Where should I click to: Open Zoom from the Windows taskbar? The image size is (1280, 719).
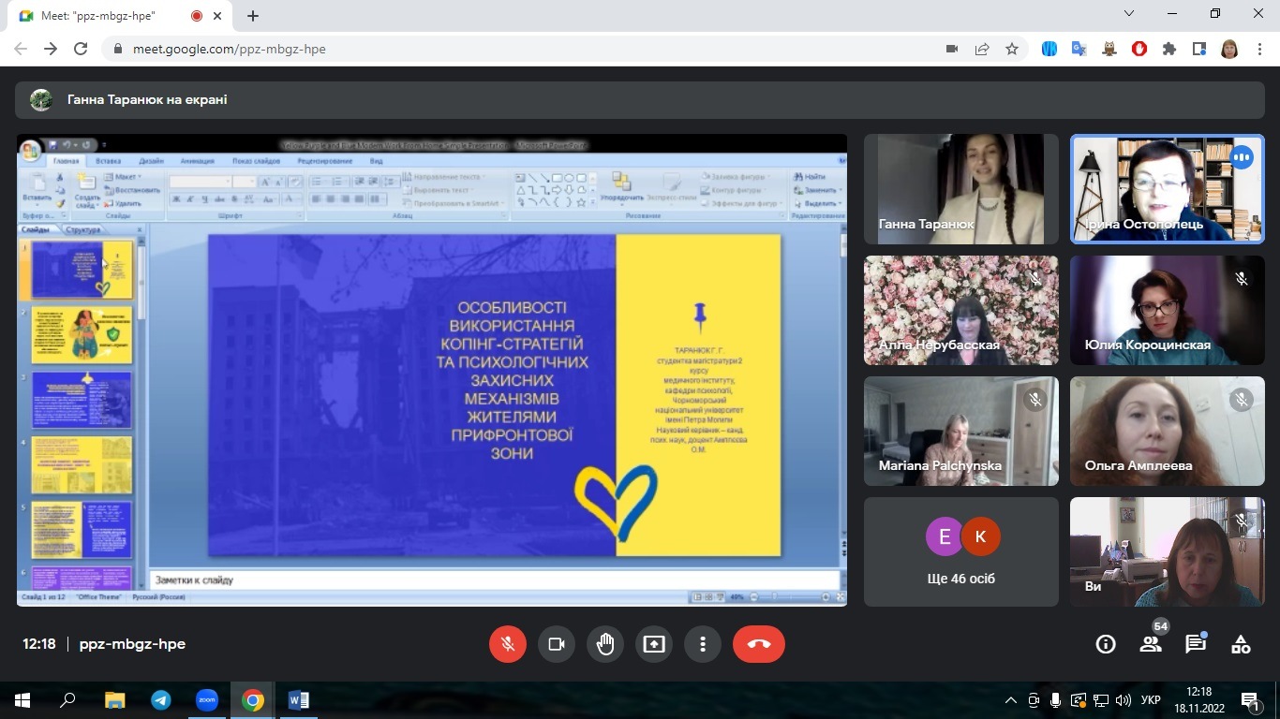tap(206, 700)
